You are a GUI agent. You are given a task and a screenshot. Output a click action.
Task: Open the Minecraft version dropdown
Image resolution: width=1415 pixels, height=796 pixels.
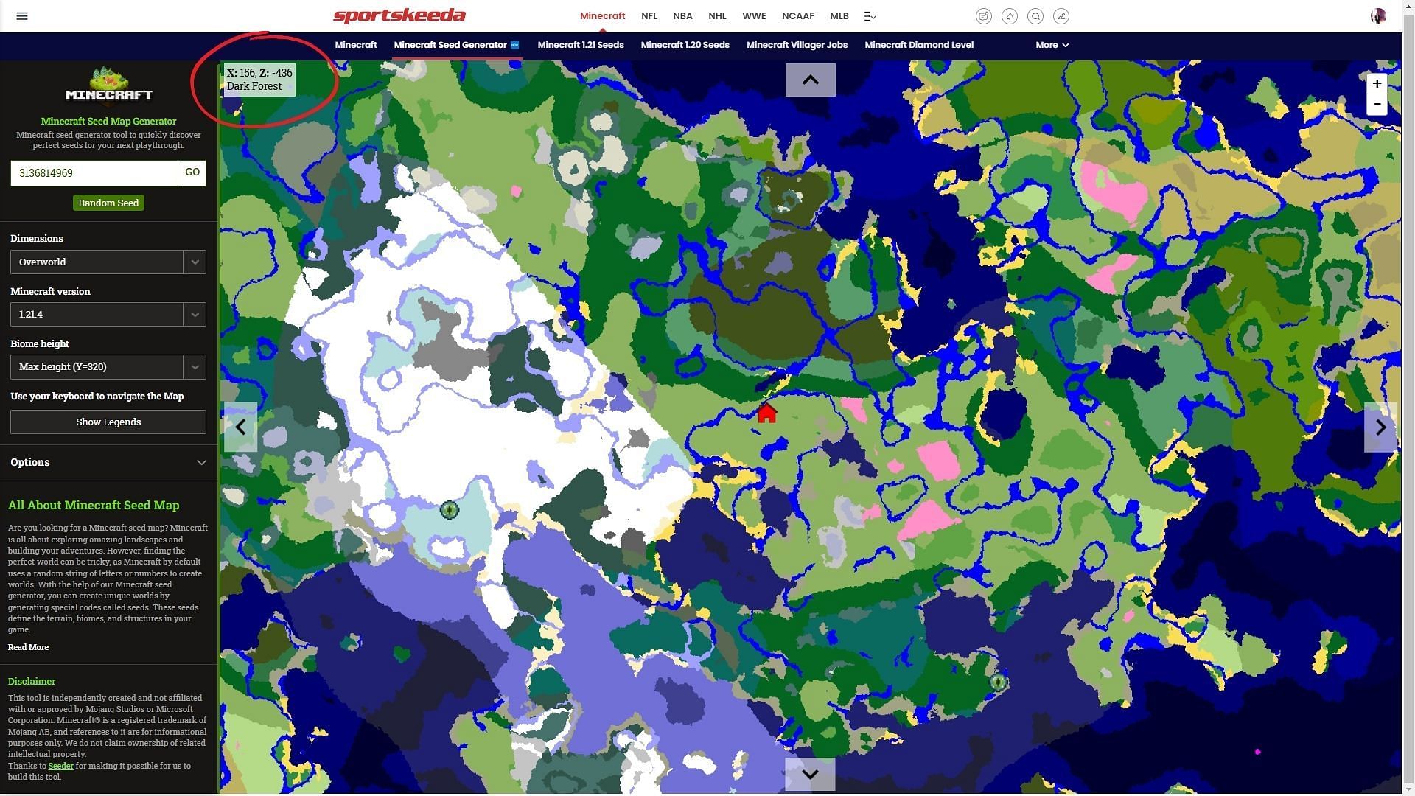pos(108,314)
